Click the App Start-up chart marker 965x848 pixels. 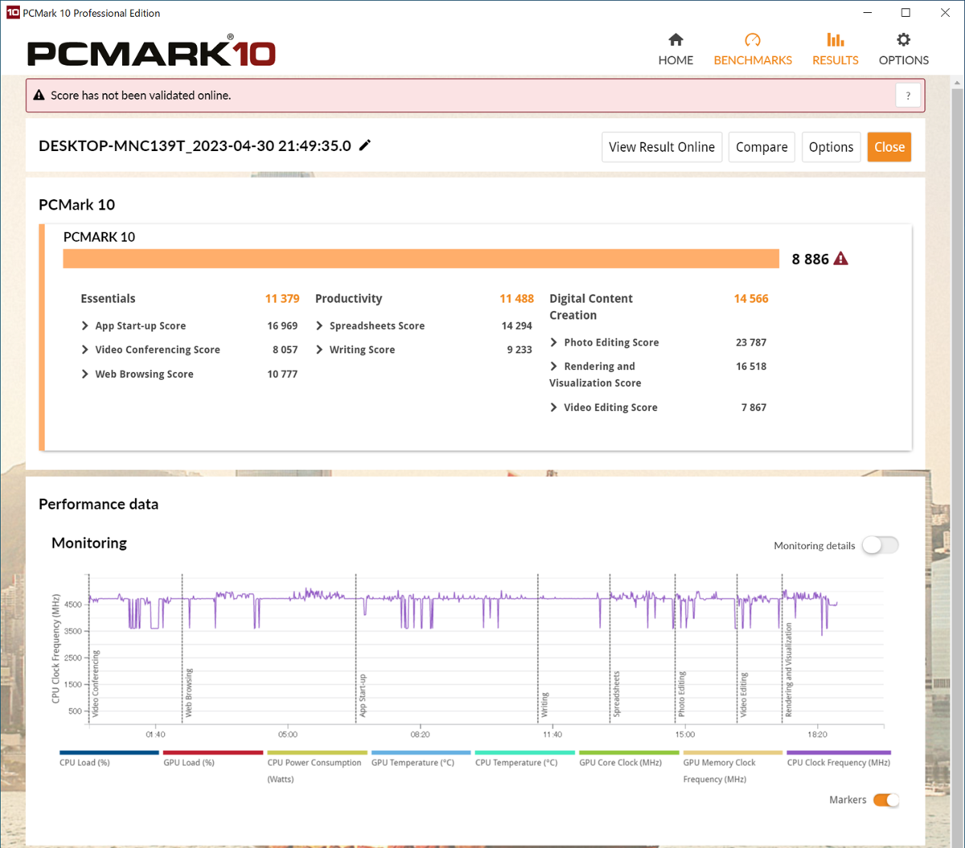[x=363, y=695]
